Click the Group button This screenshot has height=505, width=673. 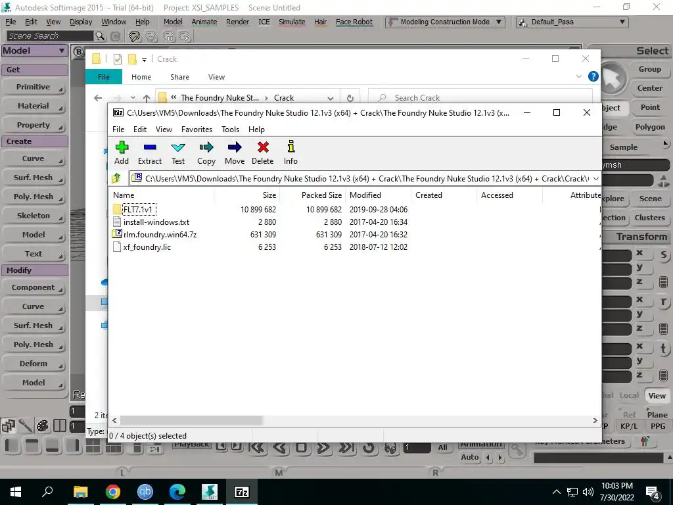point(650,69)
